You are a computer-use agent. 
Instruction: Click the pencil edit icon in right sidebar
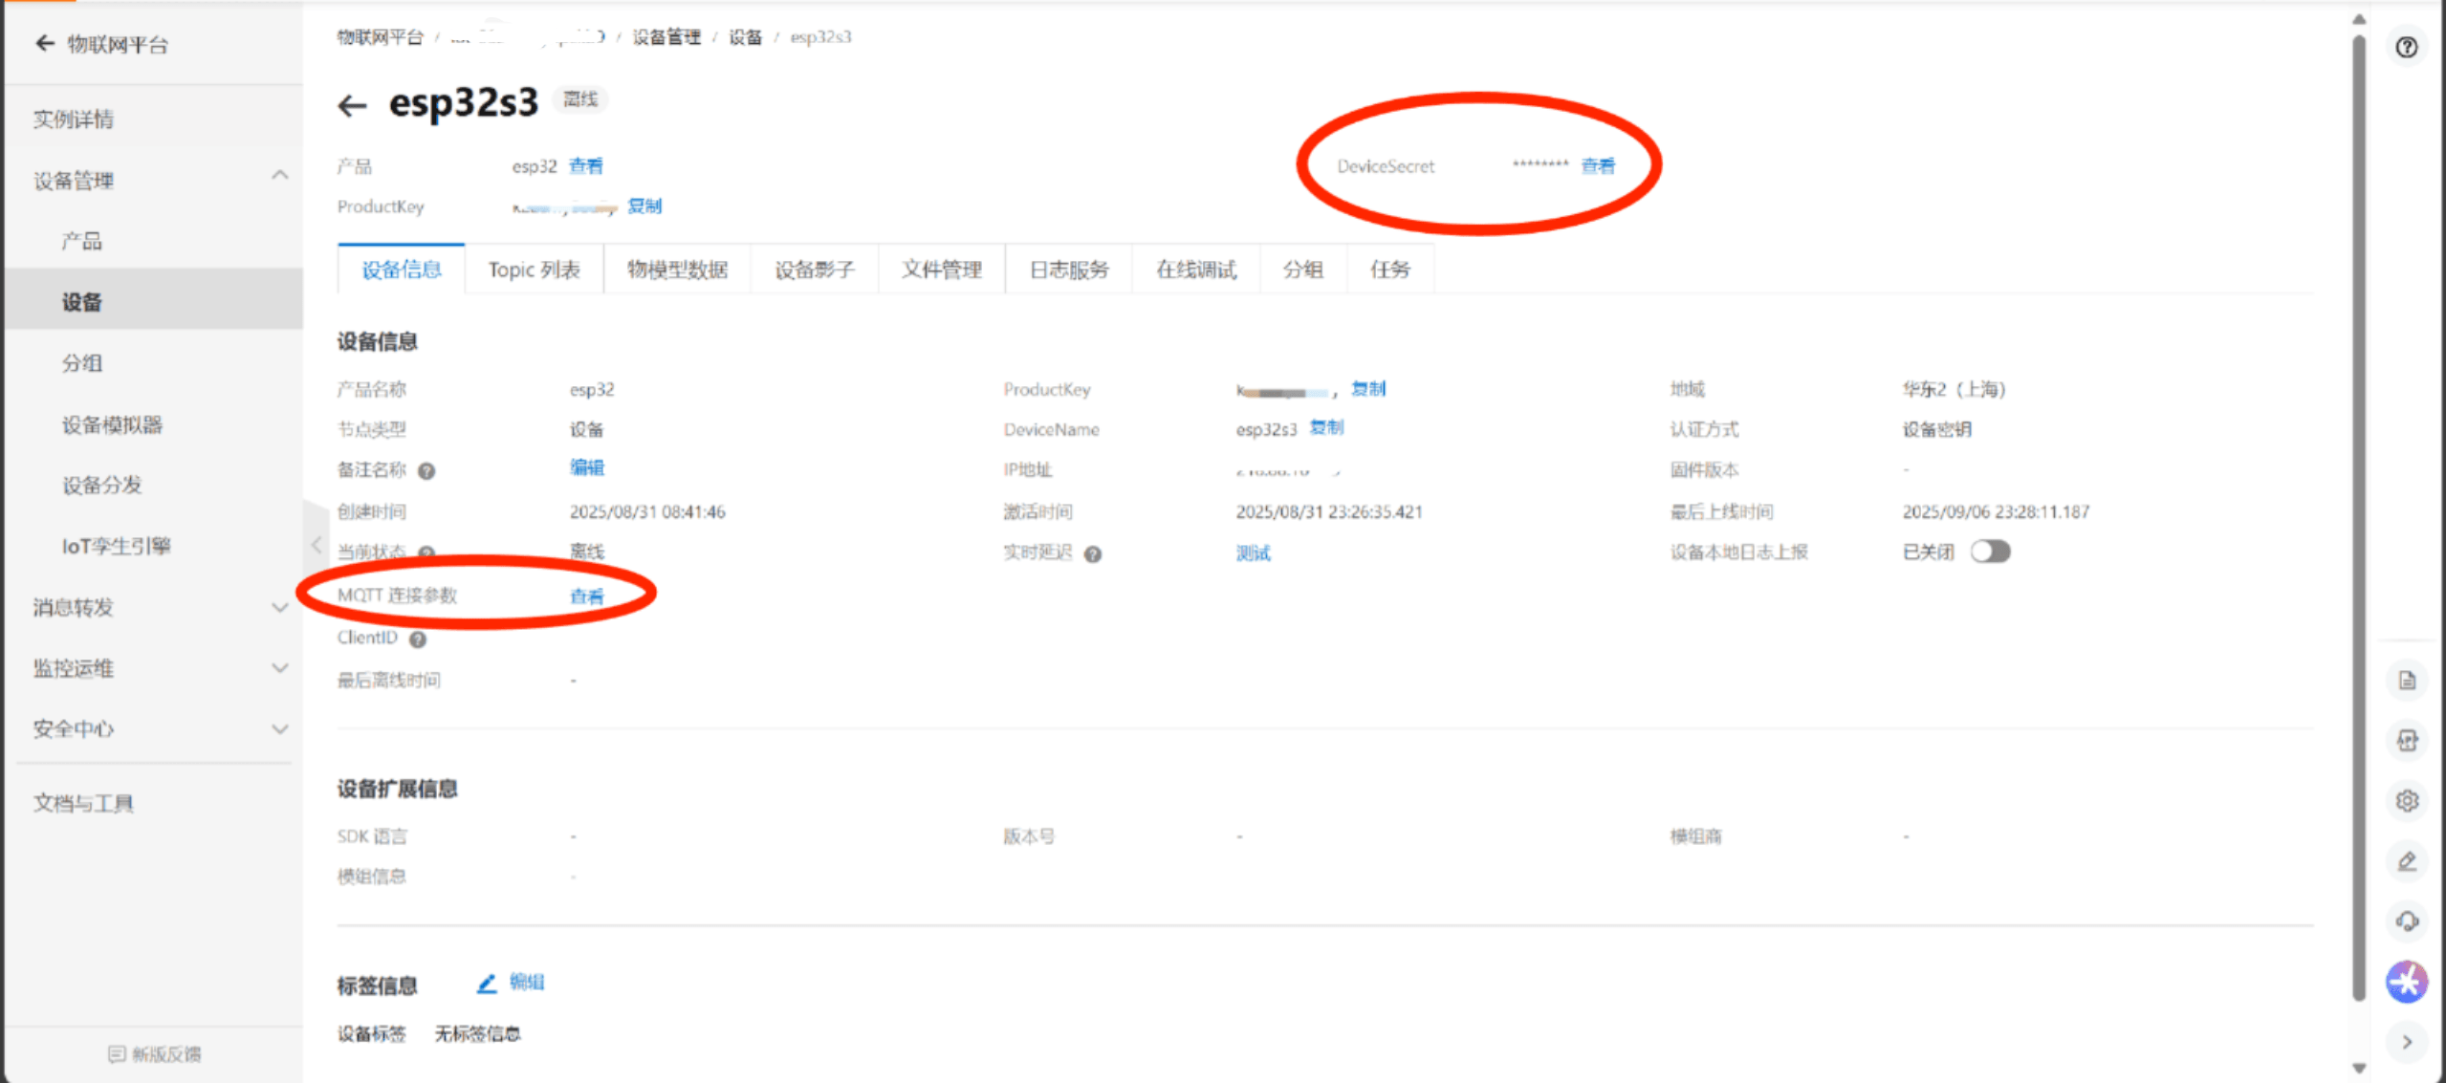(2406, 861)
